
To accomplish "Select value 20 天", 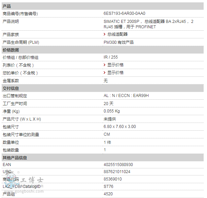I will 108,104.
